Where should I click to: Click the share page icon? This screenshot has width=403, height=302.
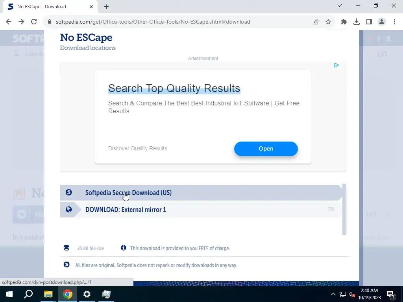pos(316,22)
